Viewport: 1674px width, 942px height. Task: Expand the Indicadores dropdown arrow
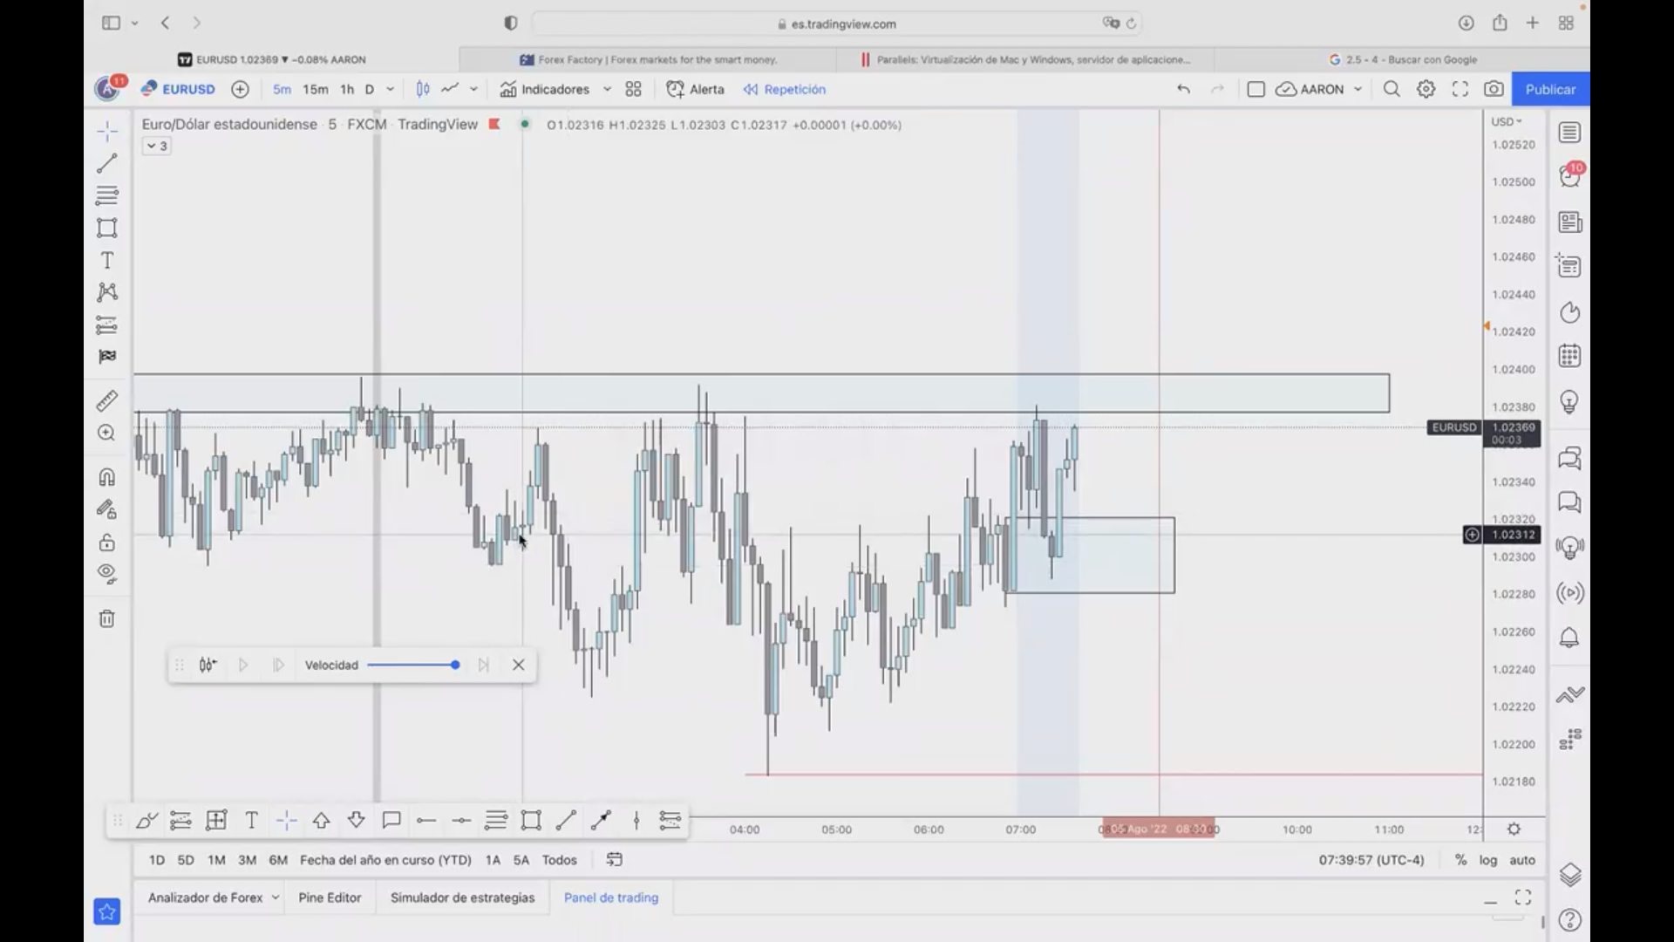(607, 89)
